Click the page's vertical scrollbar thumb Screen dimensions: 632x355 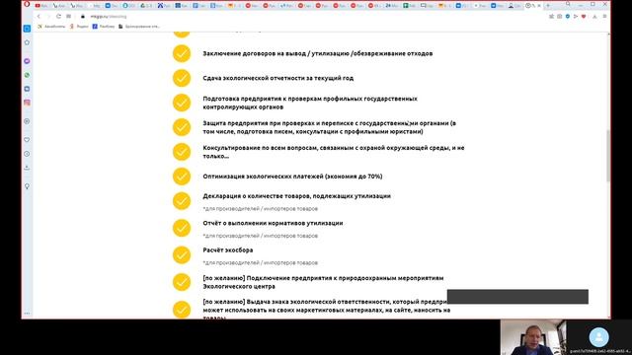click(x=608, y=156)
